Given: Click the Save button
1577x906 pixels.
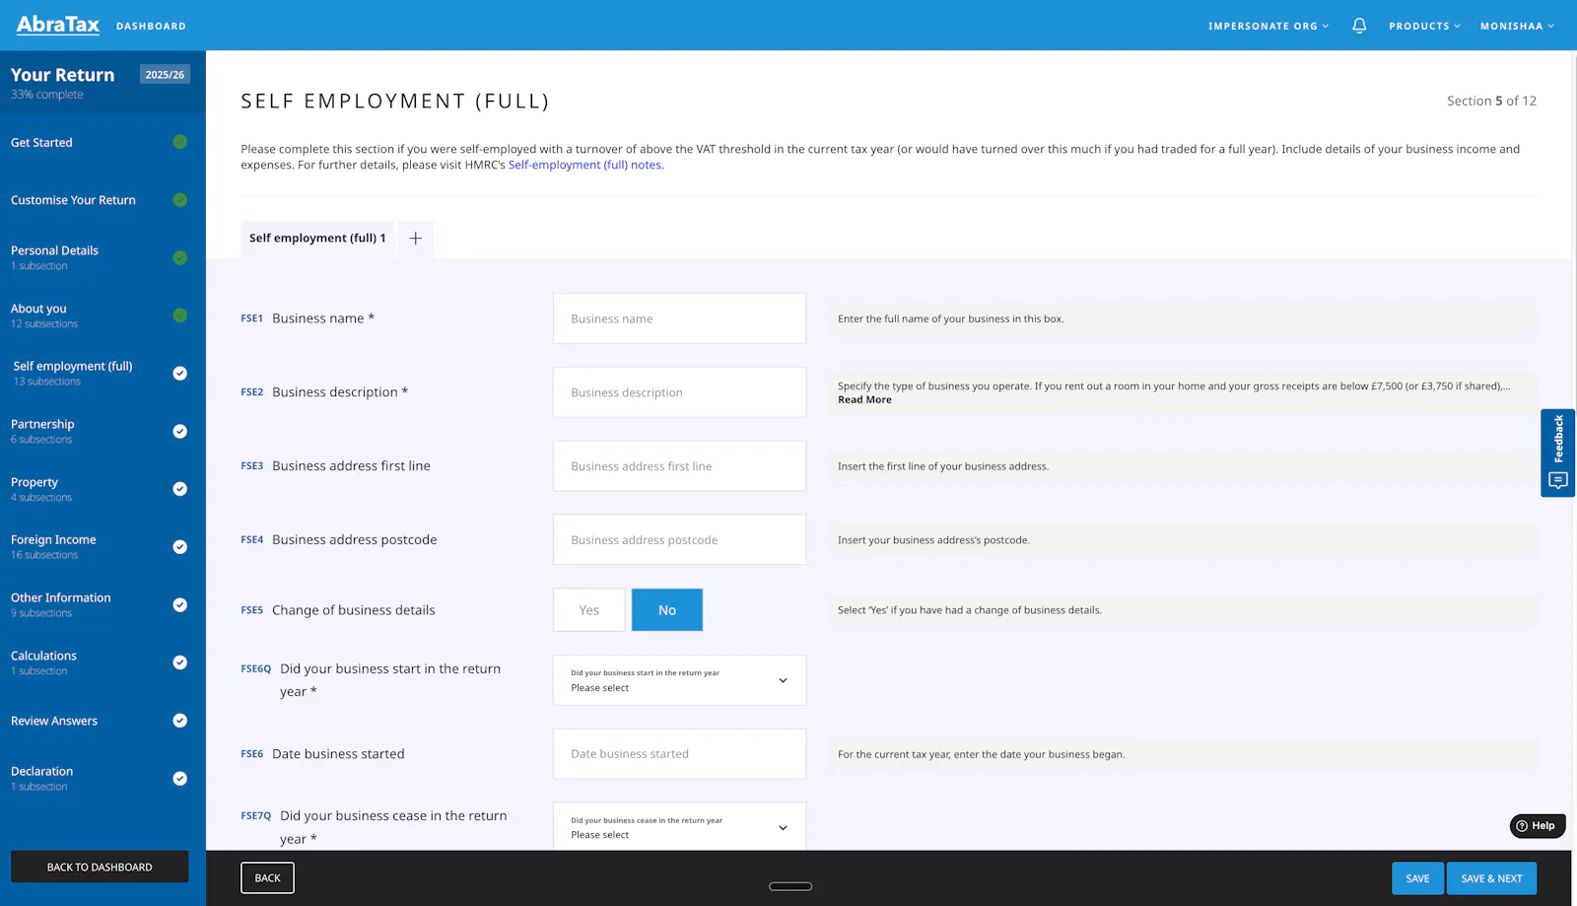Looking at the screenshot, I should tap(1417, 878).
